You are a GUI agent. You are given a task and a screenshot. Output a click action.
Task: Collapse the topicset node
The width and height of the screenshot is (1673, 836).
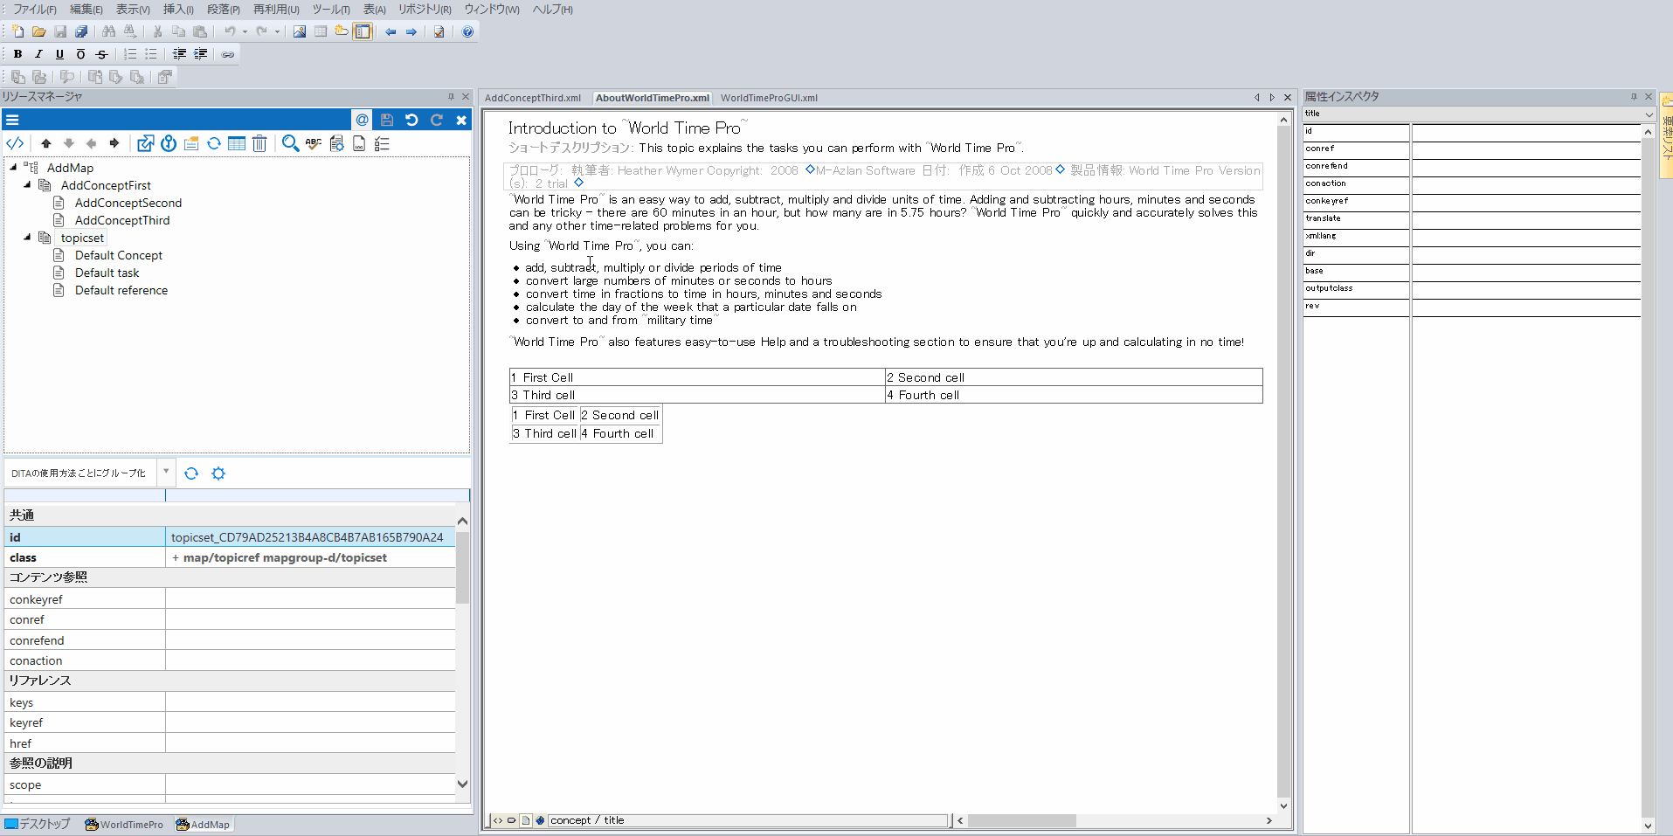tap(27, 237)
